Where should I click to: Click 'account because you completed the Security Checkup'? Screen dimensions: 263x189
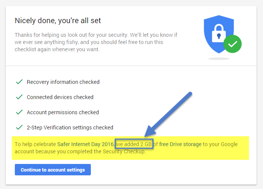point(80,151)
